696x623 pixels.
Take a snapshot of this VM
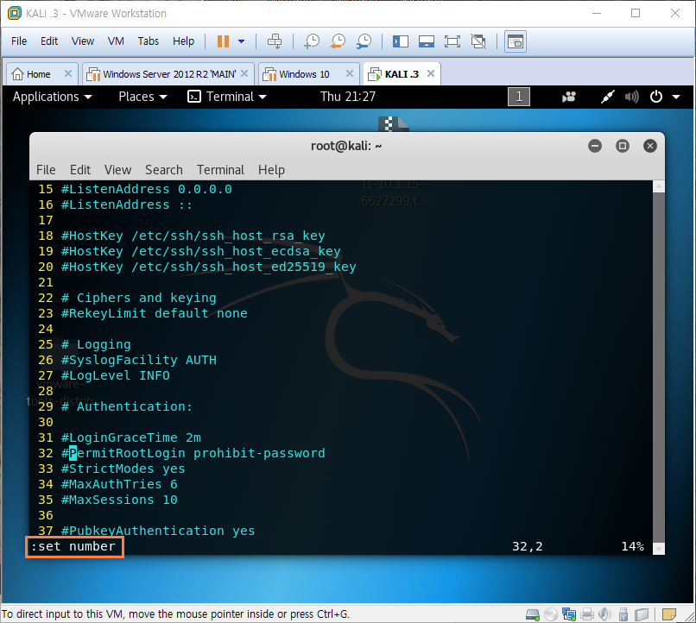pyautogui.click(x=312, y=41)
